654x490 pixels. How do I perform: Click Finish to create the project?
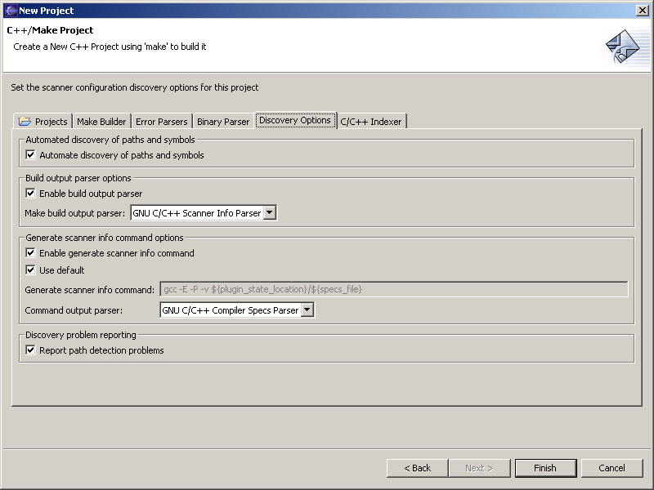click(545, 468)
